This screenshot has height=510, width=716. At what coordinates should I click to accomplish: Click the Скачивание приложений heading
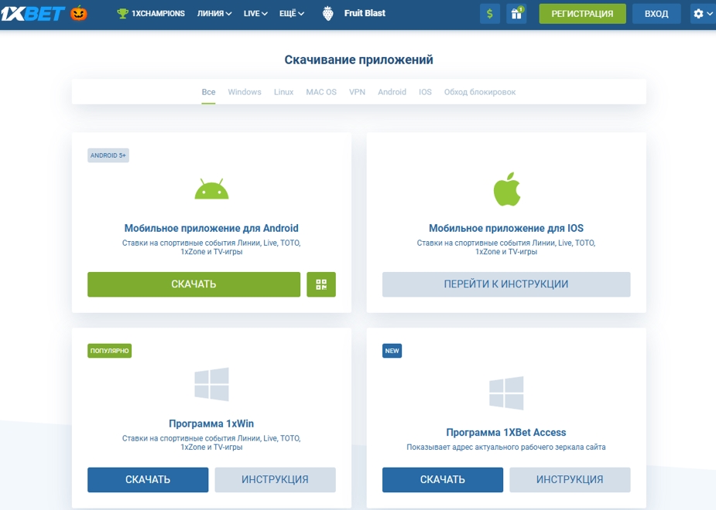click(x=358, y=59)
